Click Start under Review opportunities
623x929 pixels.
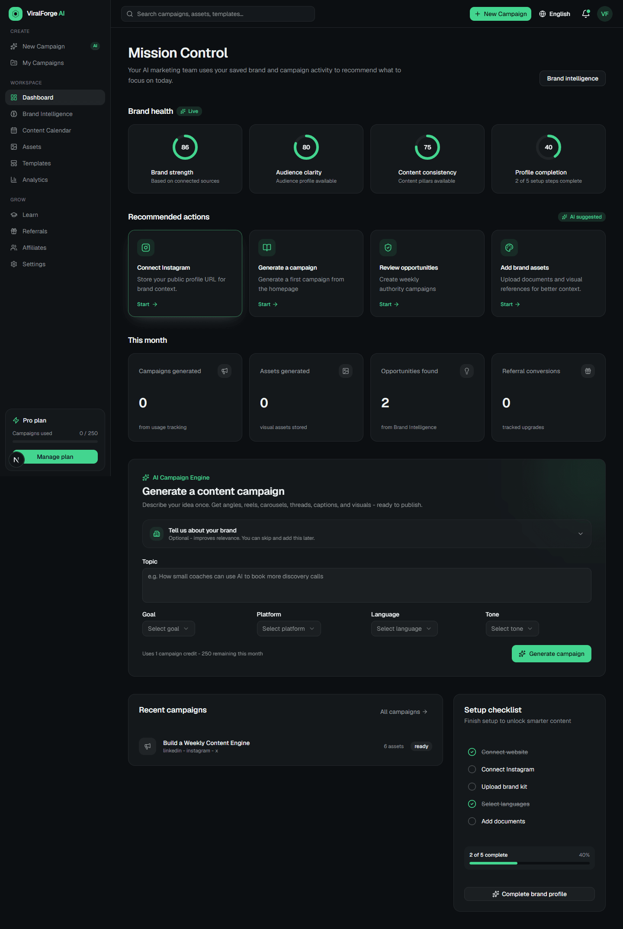pyautogui.click(x=389, y=304)
